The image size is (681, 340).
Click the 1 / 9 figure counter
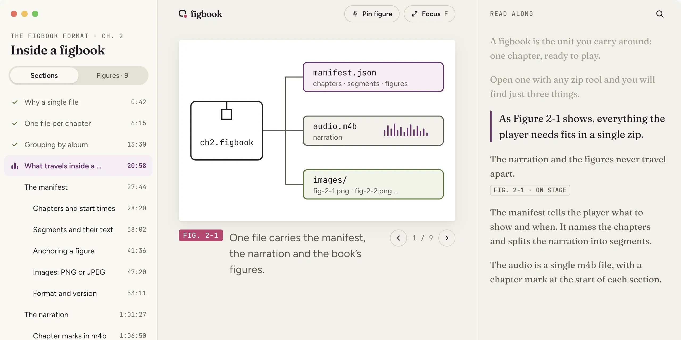pos(422,238)
